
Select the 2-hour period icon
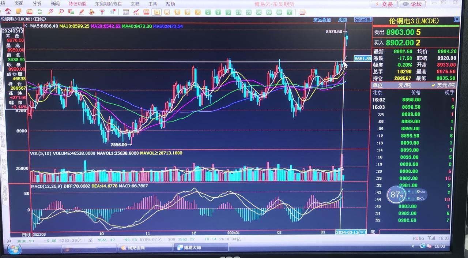269,12
